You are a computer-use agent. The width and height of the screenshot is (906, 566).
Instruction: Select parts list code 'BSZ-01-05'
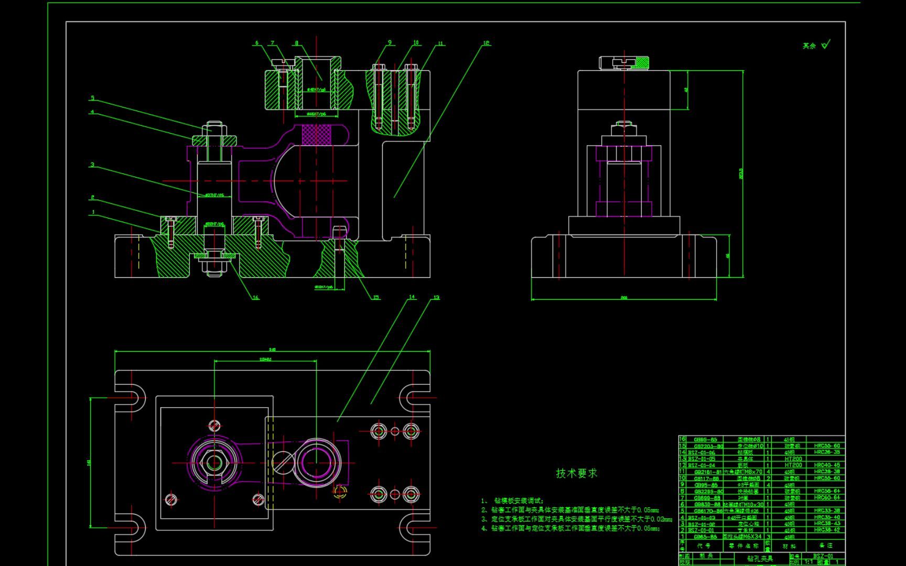point(702,459)
